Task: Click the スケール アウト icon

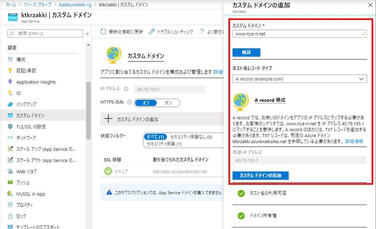Action: [x=10, y=160]
